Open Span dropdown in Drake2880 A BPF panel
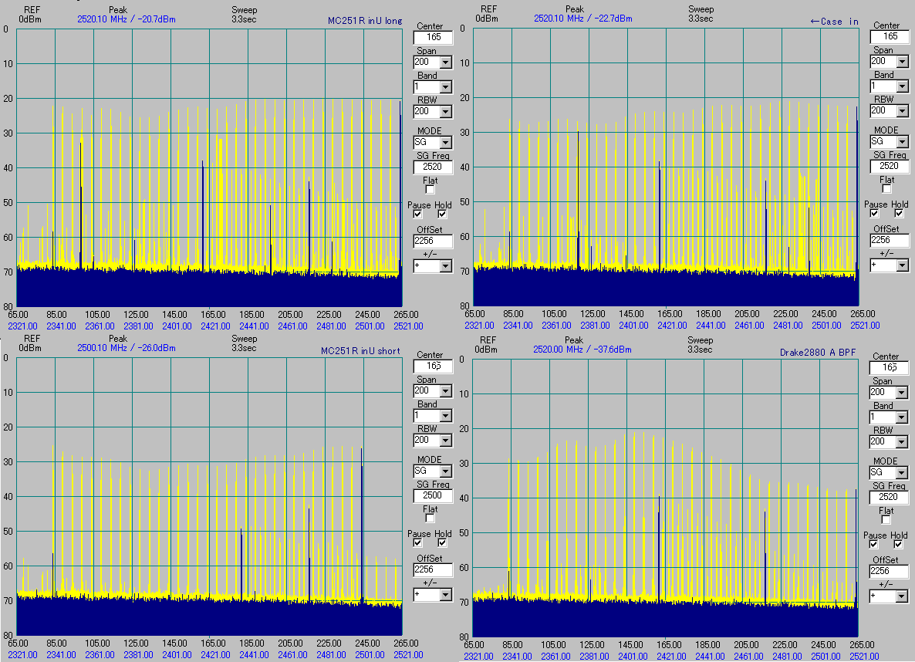 coord(902,393)
